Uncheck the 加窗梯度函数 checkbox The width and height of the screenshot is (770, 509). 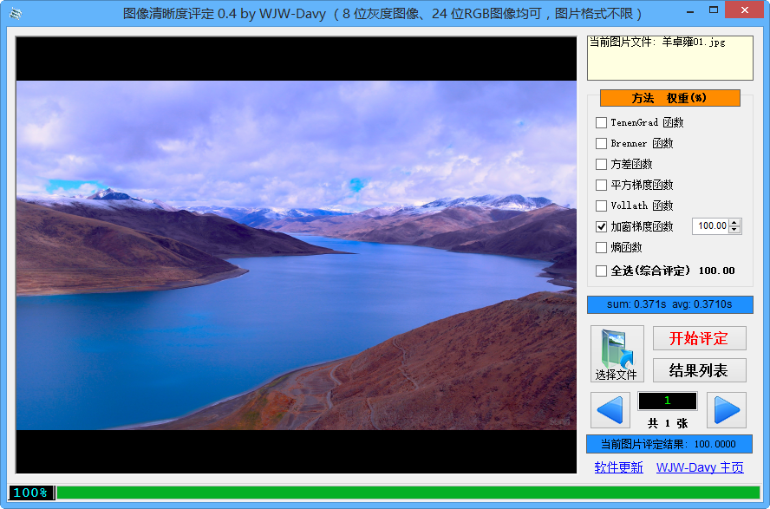tap(601, 226)
